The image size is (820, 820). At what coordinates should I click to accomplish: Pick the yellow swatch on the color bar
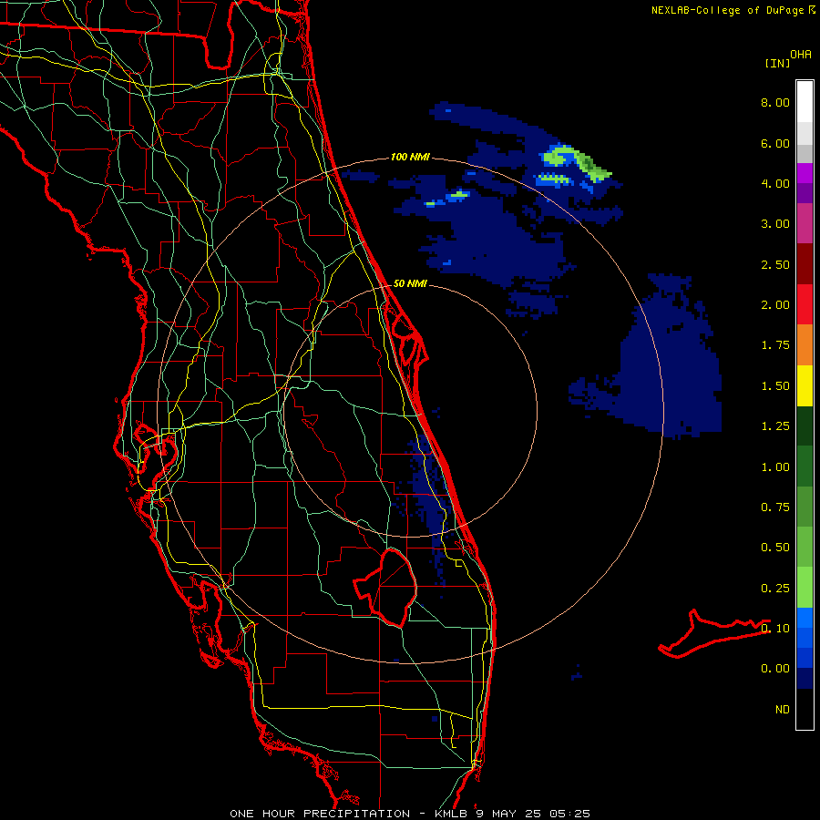805,385
